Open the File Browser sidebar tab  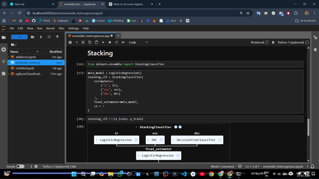(x=3, y=37)
